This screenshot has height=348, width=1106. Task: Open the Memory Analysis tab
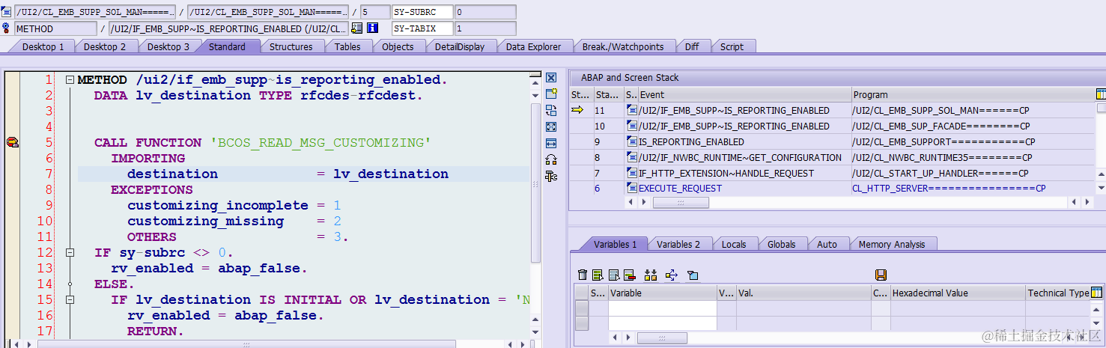click(891, 244)
